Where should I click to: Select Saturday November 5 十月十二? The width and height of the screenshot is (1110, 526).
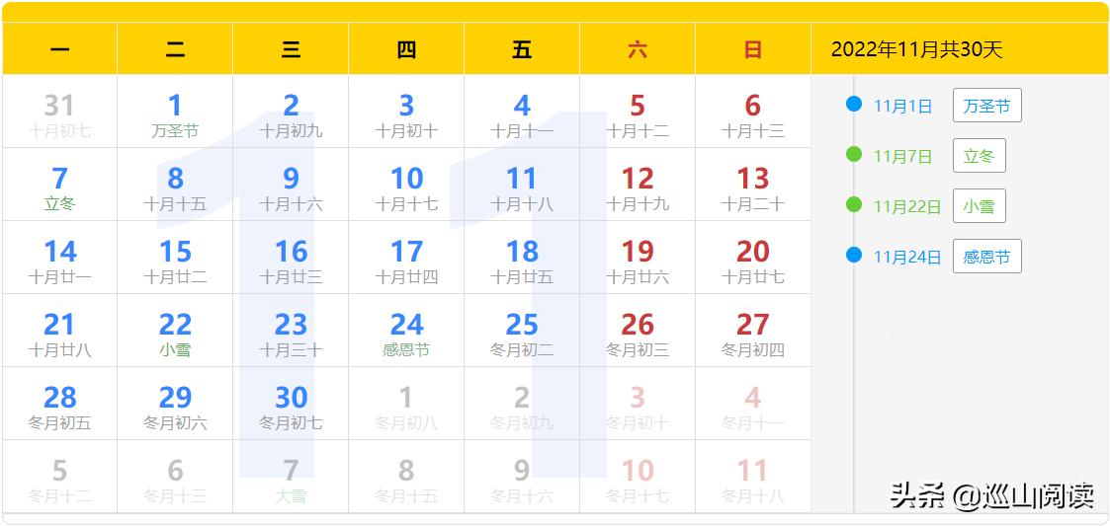click(x=638, y=111)
